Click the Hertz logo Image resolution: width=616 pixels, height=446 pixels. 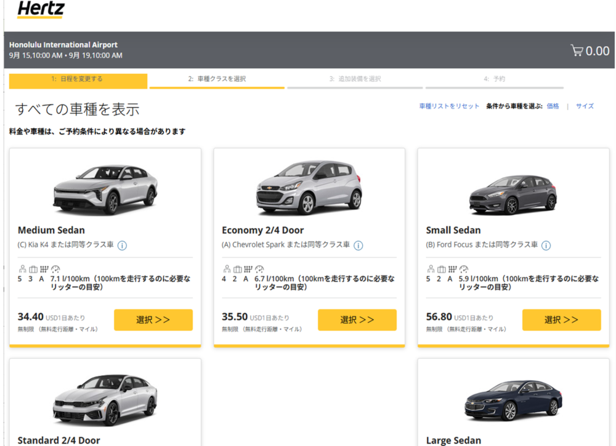(41, 9)
